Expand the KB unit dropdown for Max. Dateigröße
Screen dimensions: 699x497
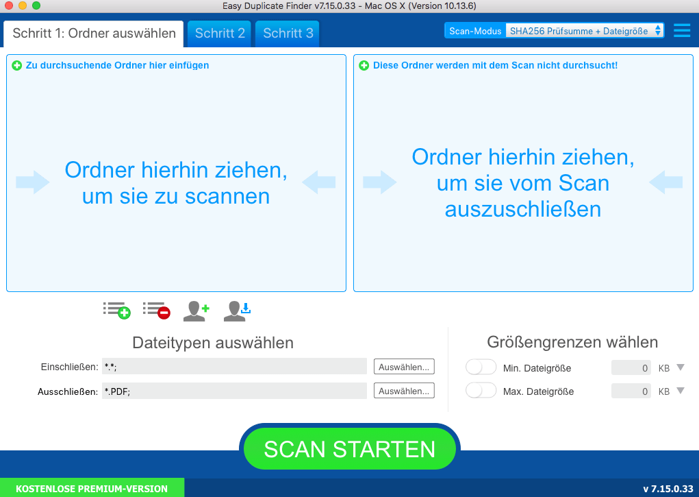click(680, 391)
